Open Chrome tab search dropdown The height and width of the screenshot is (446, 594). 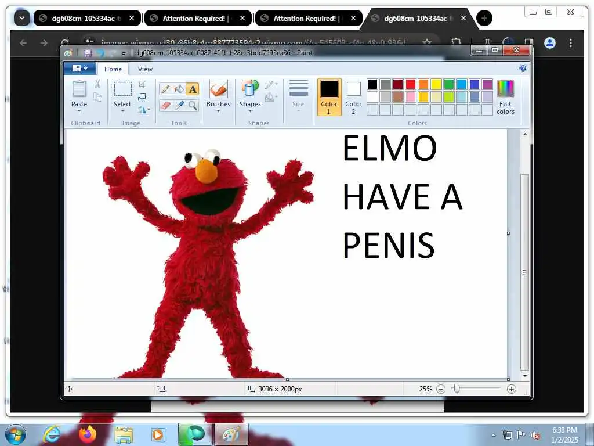pyautogui.click(x=22, y=18)
